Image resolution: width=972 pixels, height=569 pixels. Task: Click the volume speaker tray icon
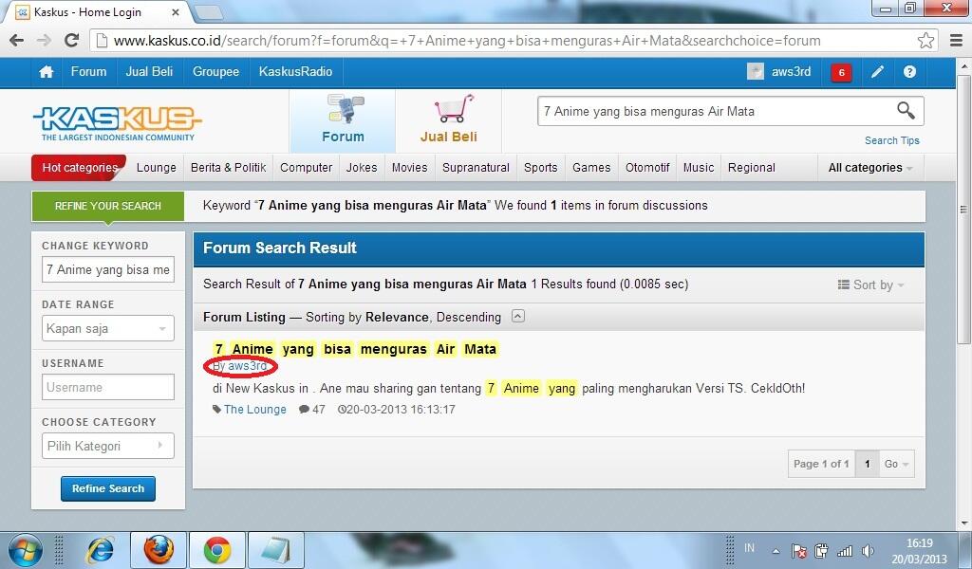tap(868, 550)
